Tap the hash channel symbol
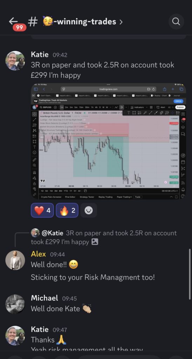Viewport: 192px width, 359px height. point(33,22)
